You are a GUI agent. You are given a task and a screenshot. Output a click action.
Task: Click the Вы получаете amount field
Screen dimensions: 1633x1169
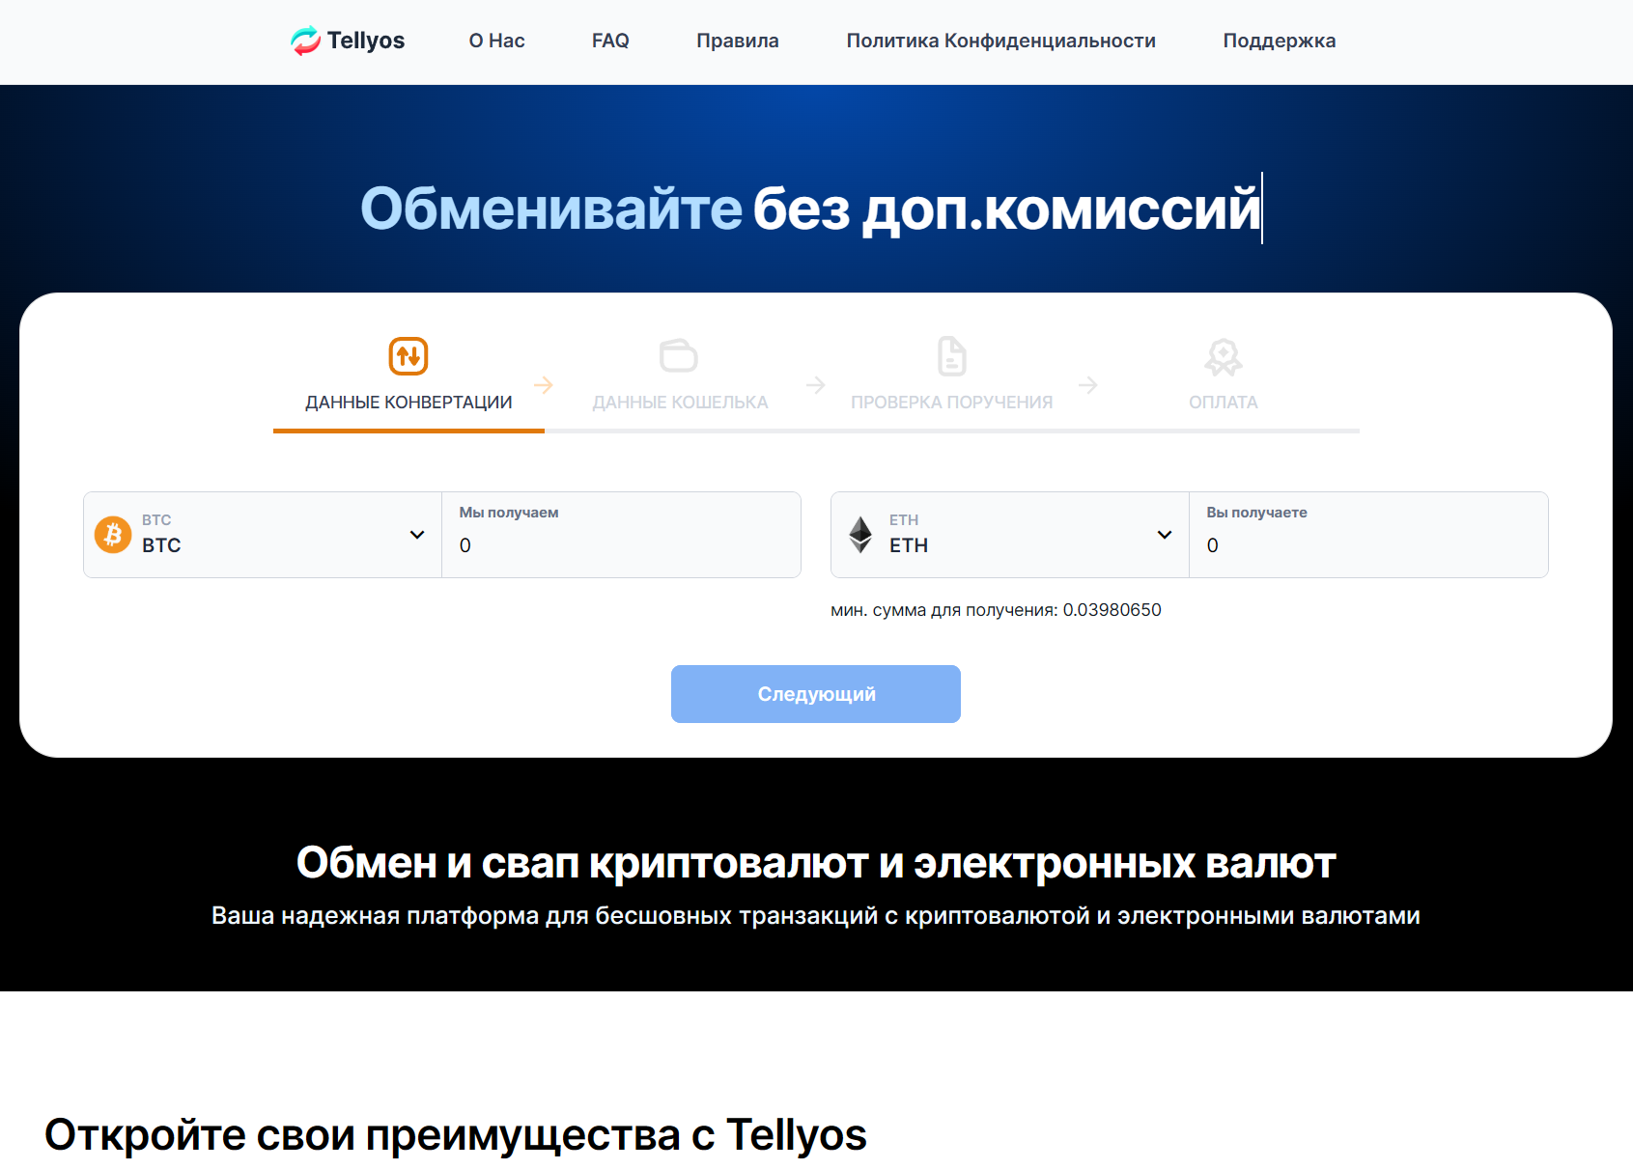point(1367,545)
